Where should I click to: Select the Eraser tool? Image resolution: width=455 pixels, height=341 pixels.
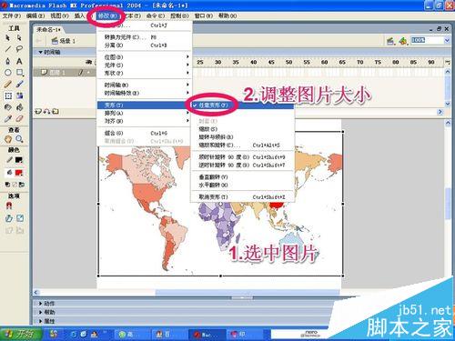pos(19,119)
